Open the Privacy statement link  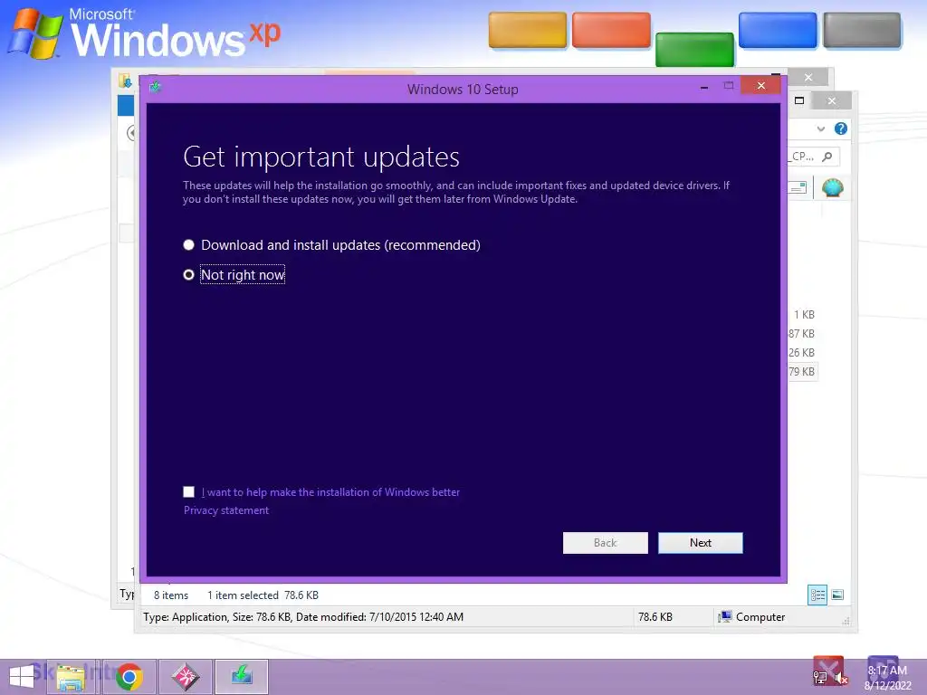click(225, 510)
